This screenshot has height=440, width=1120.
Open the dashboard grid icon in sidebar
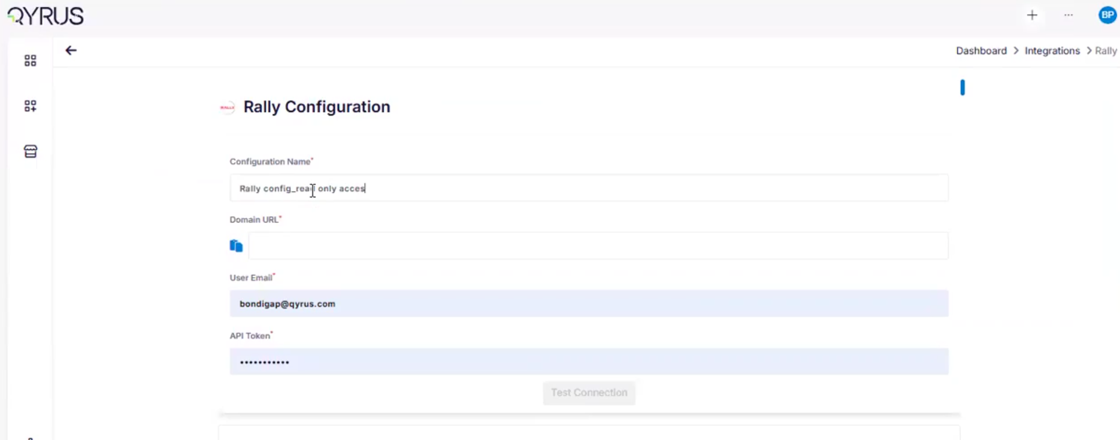coord(31,60)
